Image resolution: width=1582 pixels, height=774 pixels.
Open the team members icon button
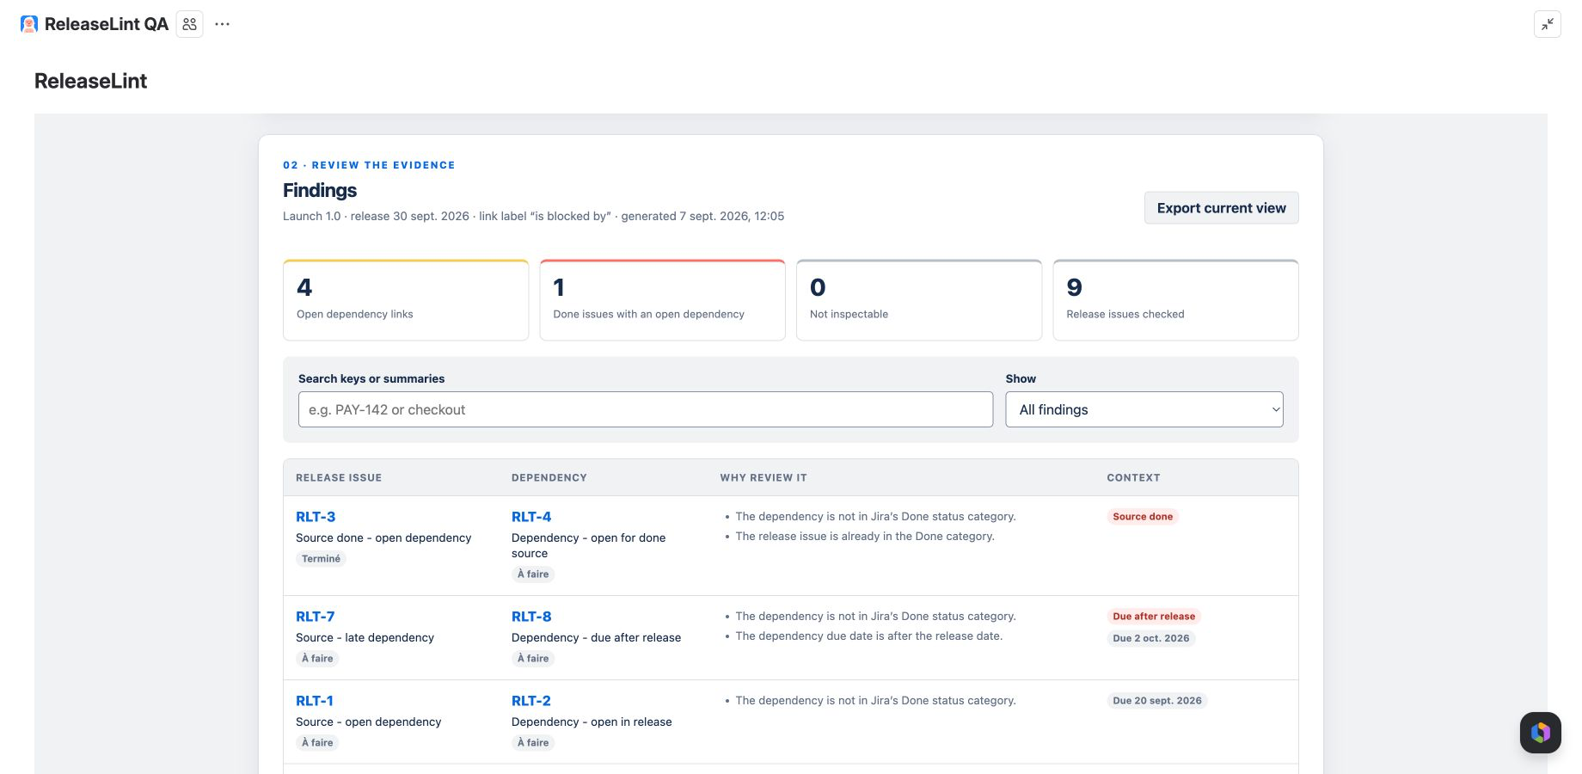[x=190, y=24]
